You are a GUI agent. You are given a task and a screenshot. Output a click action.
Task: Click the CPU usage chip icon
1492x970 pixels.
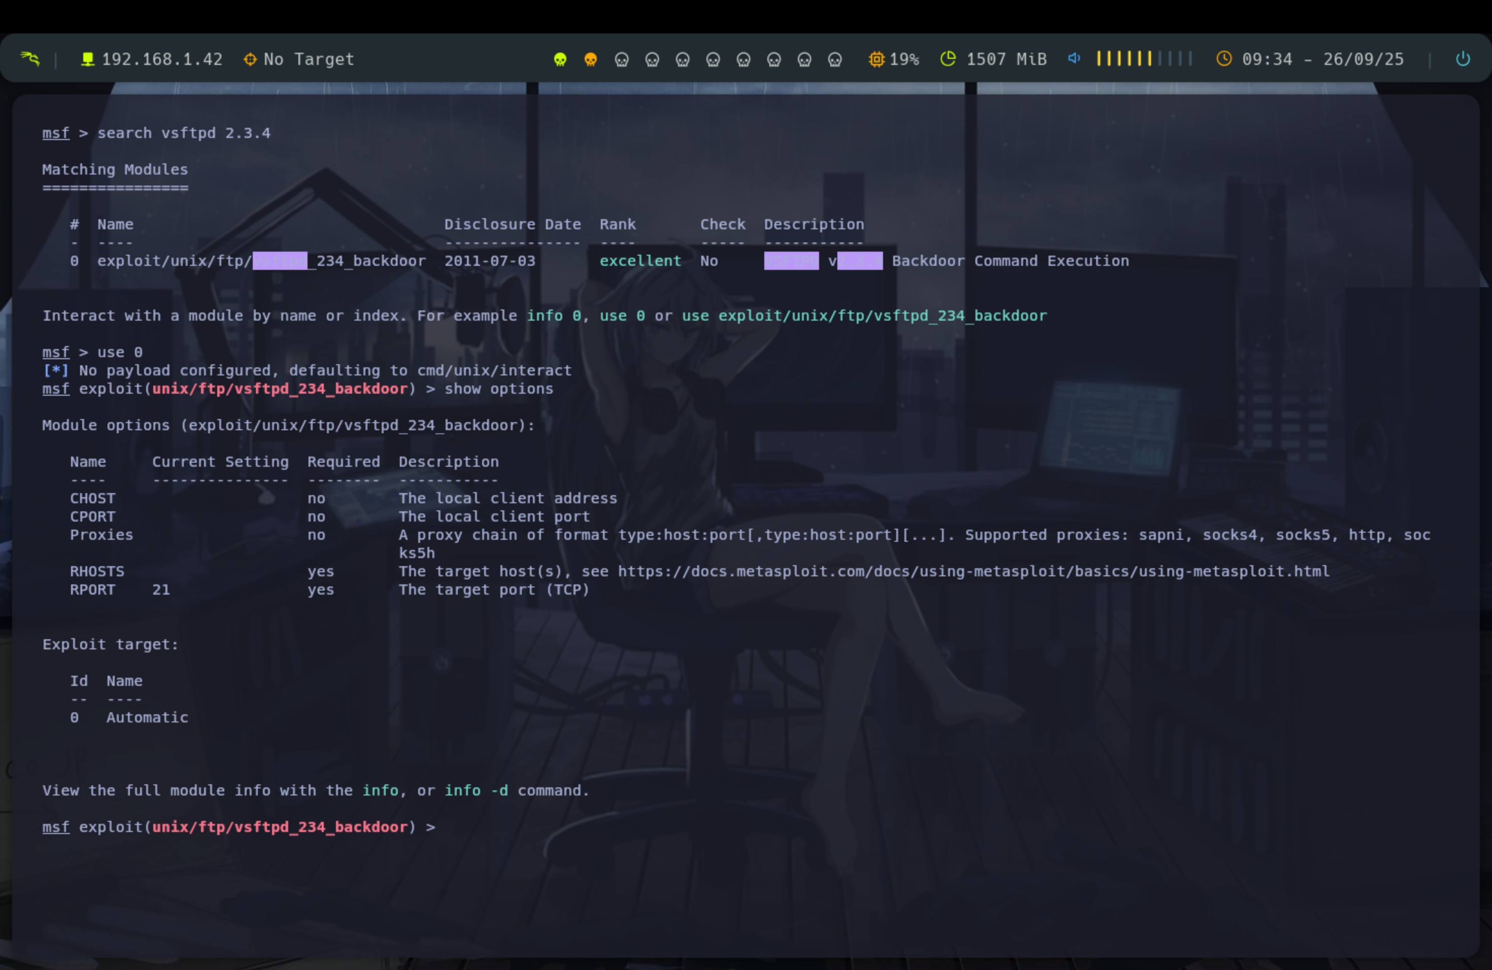(x=876, y=59)
